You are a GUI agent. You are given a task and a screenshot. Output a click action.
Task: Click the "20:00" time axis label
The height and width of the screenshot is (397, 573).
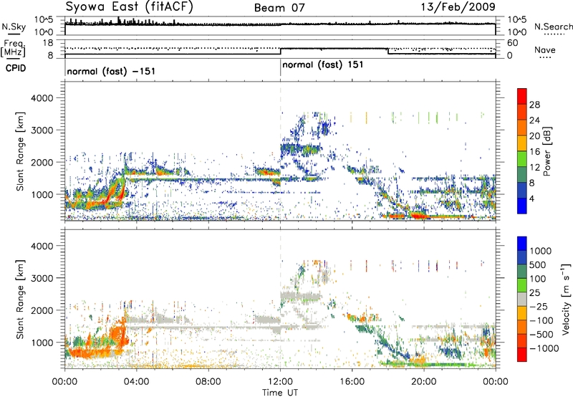(424, 382)
